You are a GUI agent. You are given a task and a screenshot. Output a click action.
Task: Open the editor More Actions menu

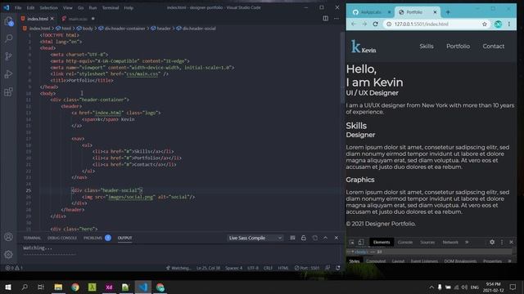pyautogui.click(x=337, y=18)
